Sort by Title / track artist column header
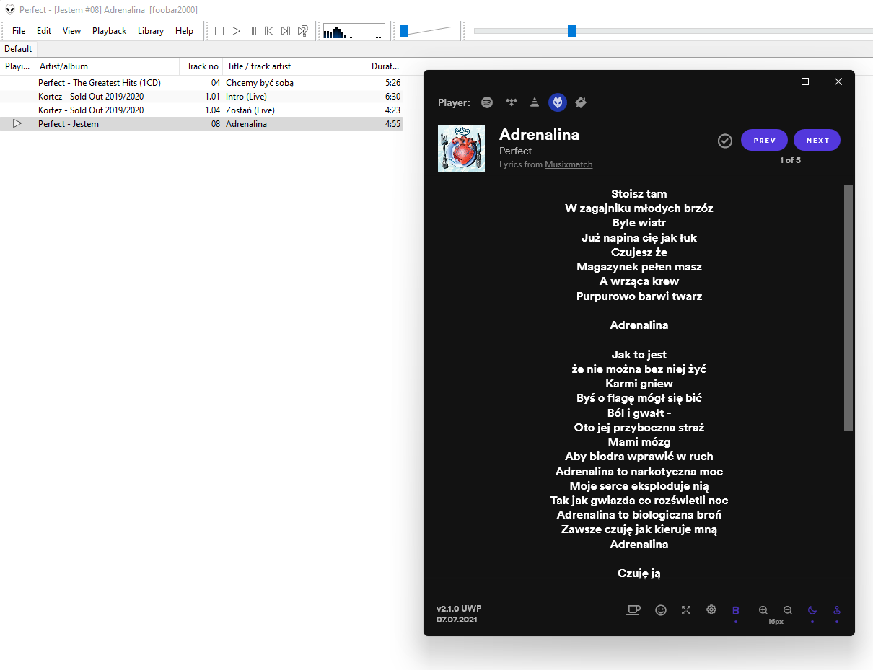The height and width of the screenshot is (670, 873). (294, 66)
